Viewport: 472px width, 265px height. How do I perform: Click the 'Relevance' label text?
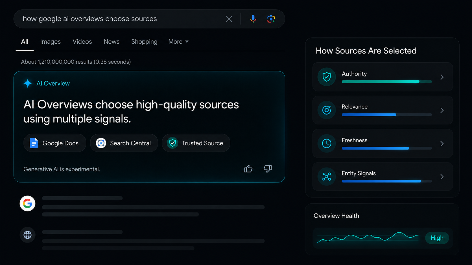pyautogui.click(x=355, y=107)
